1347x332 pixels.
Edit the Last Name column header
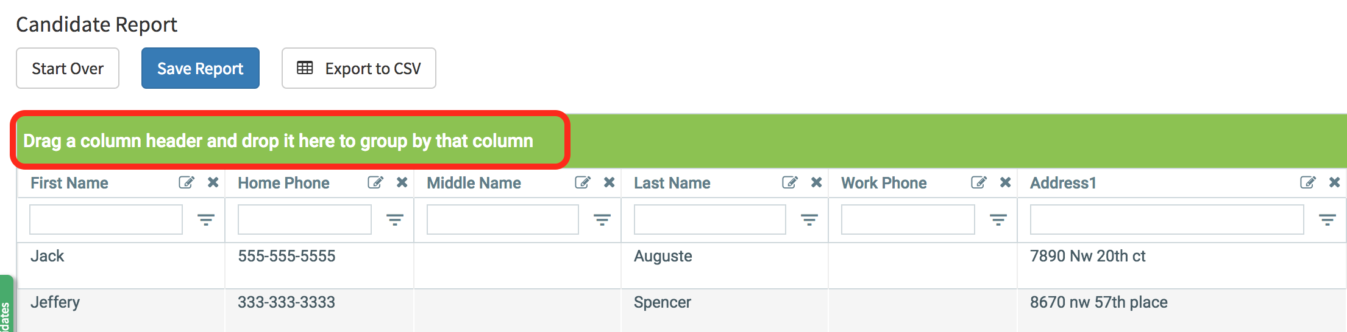point(789,182)
